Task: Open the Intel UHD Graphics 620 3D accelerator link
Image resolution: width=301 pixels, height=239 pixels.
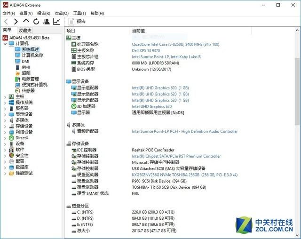Action: [151, 106]
